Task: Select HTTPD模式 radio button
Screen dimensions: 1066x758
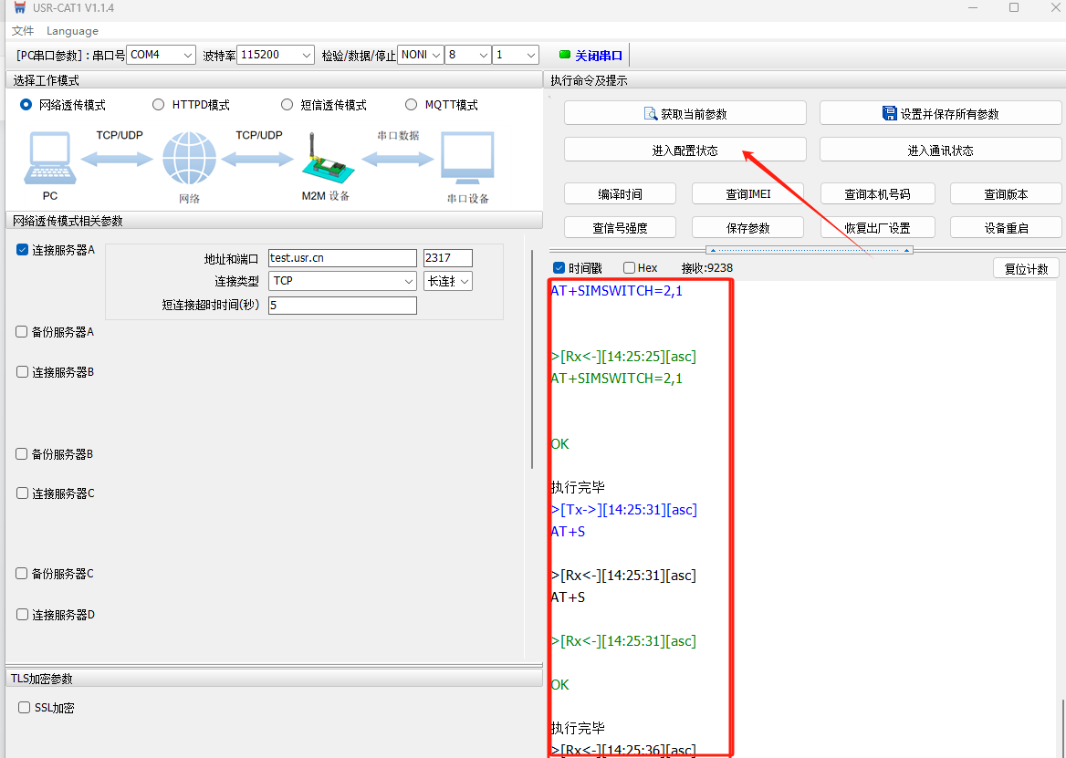Action: pos(159,105)
